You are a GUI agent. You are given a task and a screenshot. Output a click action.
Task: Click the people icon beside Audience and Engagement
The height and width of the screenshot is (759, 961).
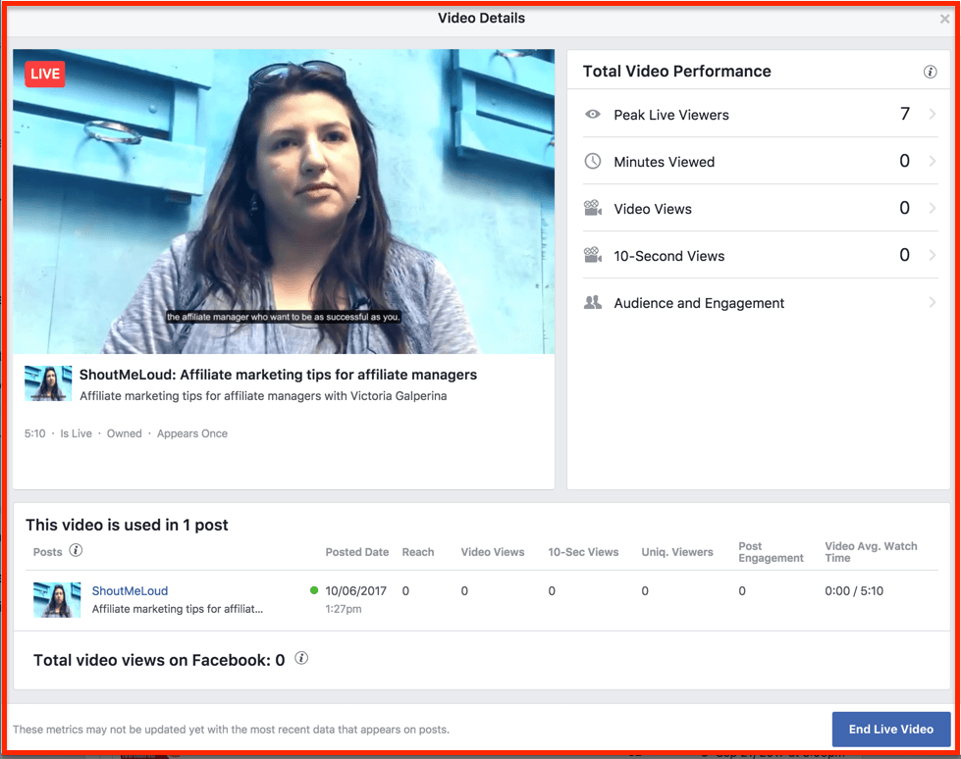(593, 303)
